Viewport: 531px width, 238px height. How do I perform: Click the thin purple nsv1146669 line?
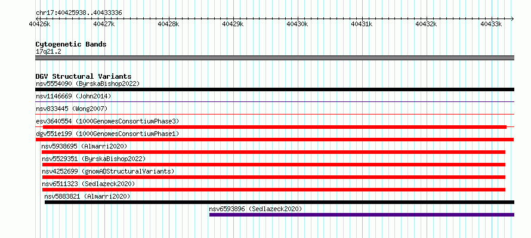[274, 101]
